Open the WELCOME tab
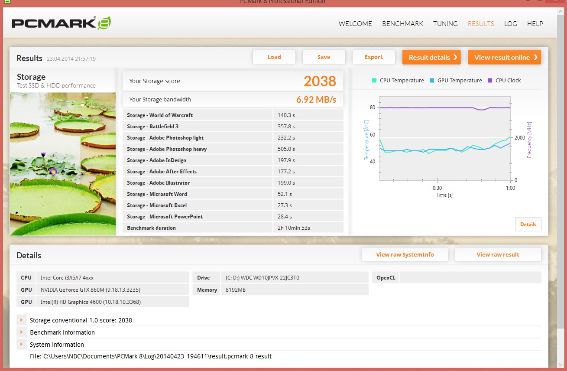The image size is (567, 371). click(x=355, y=24)
